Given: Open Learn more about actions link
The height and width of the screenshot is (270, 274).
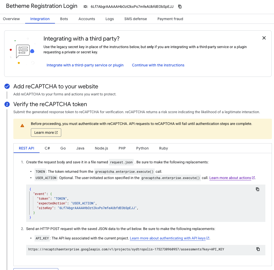Looking at the screenshot, I should [232, 178].
